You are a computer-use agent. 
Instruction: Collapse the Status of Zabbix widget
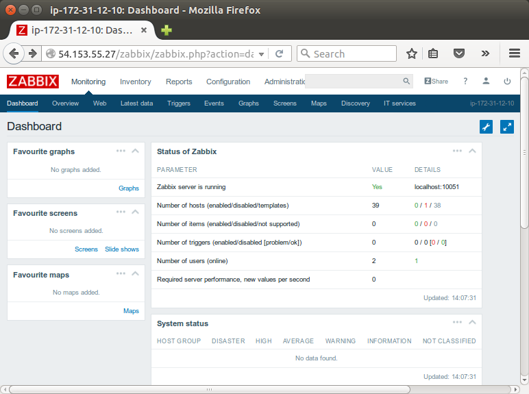tap(472, 151)
